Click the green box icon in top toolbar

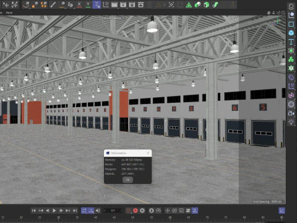[207, 4]
